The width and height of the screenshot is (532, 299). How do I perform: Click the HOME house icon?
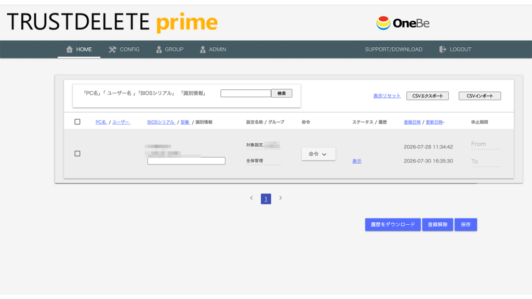tap(70, 49)
